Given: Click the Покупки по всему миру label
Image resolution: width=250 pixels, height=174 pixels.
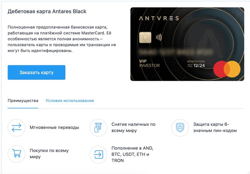Looking at the screenshot, I should (49, 154).
